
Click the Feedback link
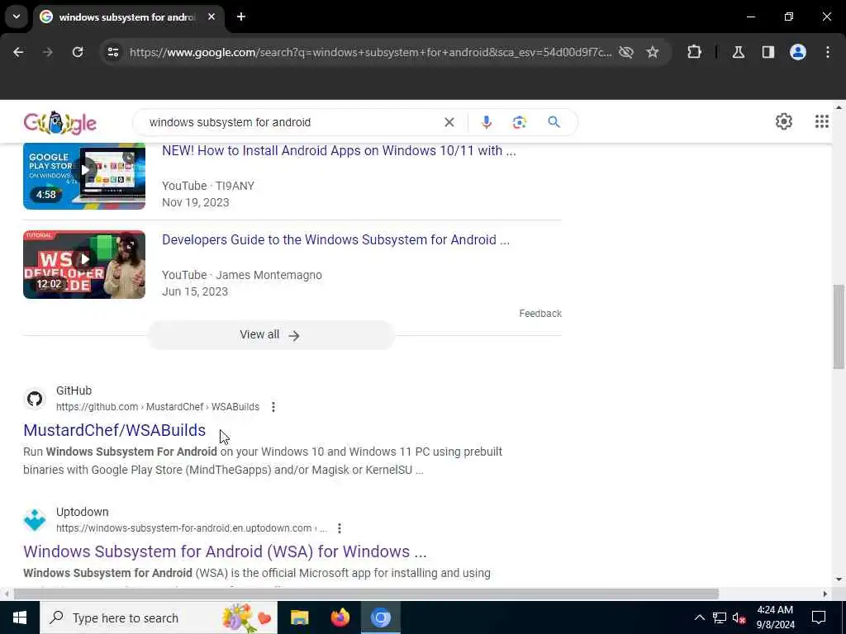coord(540,313)
